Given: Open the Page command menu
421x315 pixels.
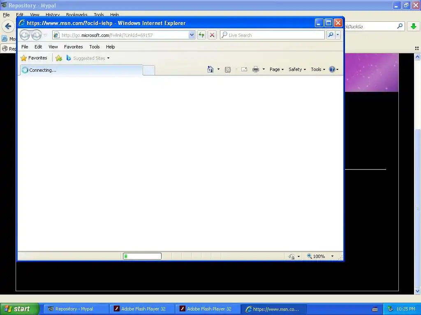Looking at the screenshot, I should click(x=277, y=69).
